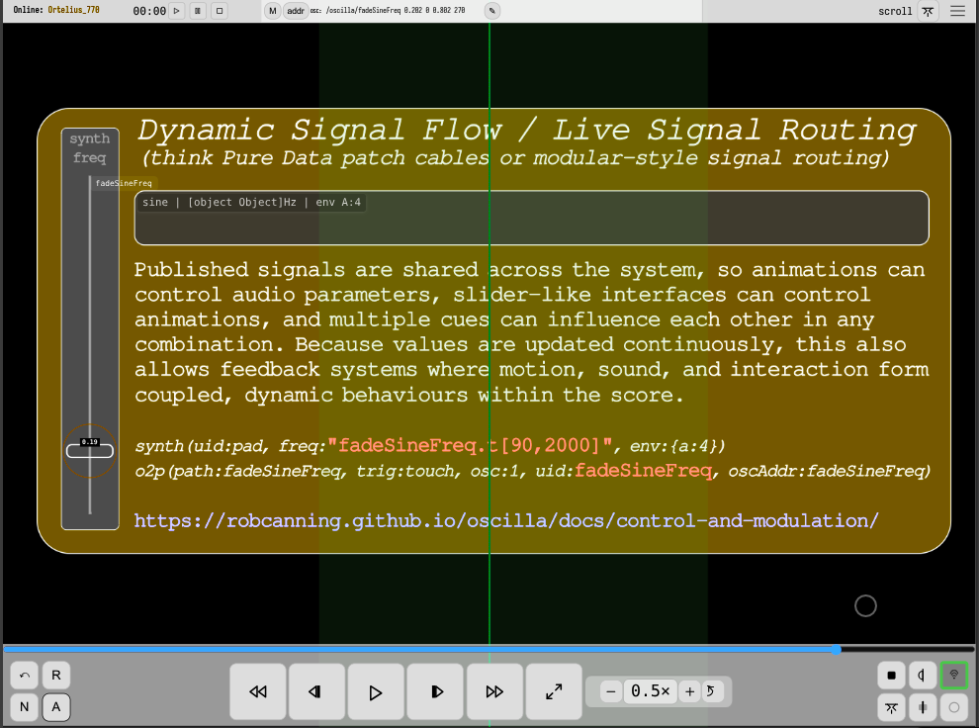Expand the addr badge in the top bar

tap(296, 11)
